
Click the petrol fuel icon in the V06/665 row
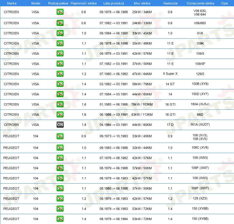click(60, 23)
